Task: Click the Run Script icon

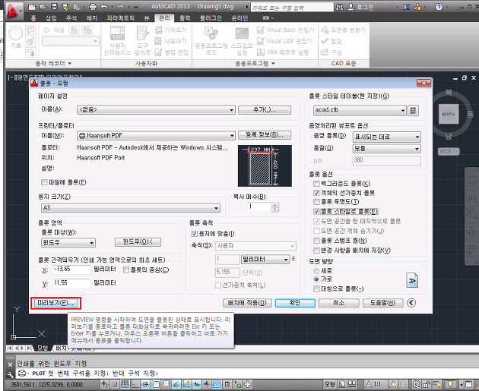Action: [x=242, y=34]
